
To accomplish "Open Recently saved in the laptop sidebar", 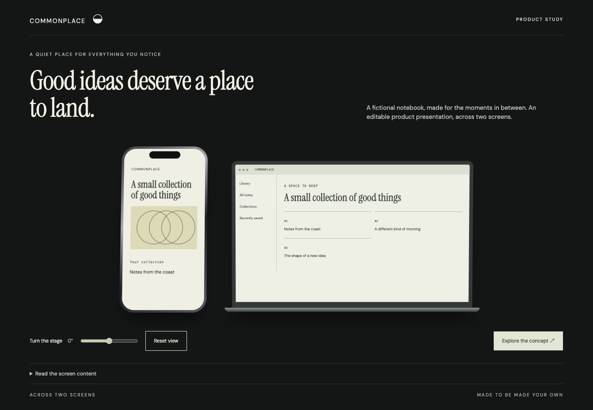I will [251, 218].
